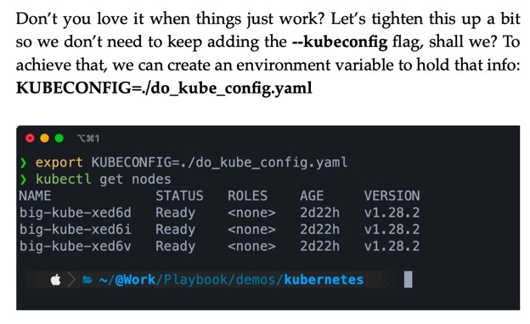Select node name big-kube-xed6d
Image resolution: width=530 pixels, height=324 pixels.
(x=76, y=213)
